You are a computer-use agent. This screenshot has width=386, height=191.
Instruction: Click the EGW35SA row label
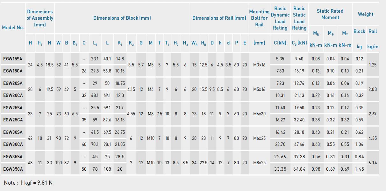[13, 157]
